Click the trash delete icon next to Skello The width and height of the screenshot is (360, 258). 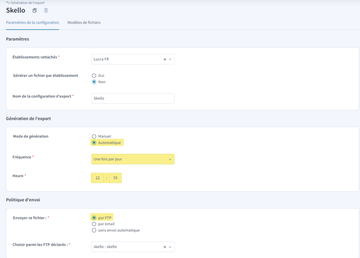(x=46, y=10)
